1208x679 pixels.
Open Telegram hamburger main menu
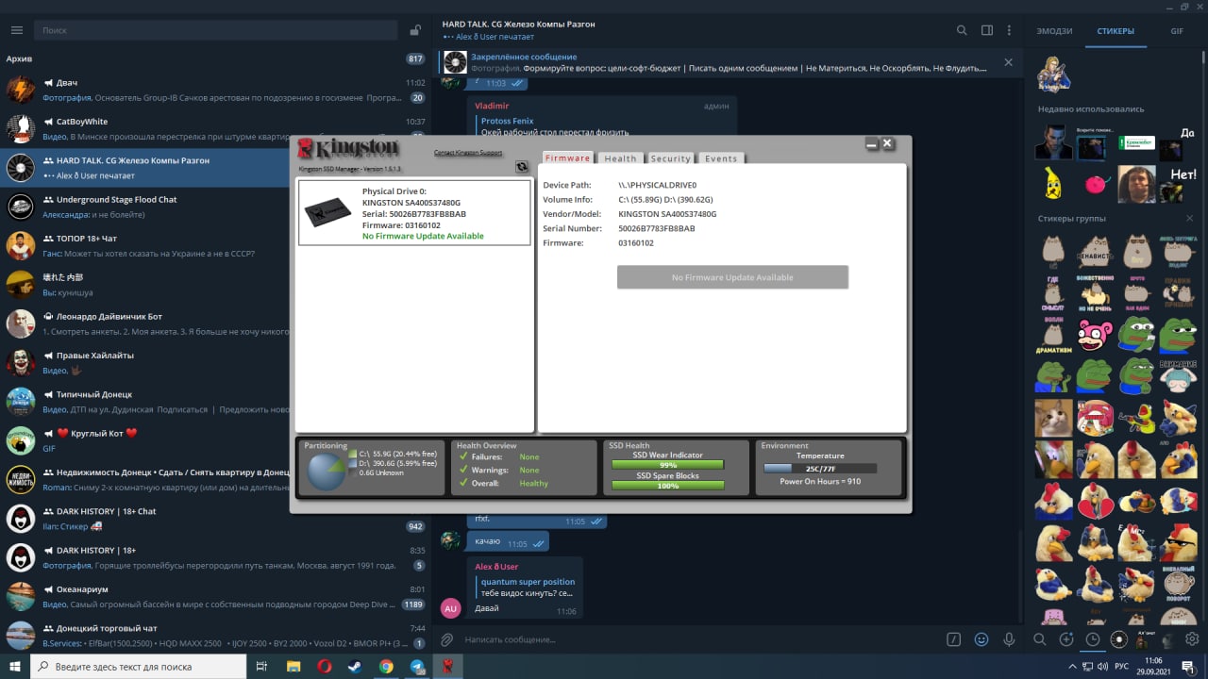click(x=16, y=30)
